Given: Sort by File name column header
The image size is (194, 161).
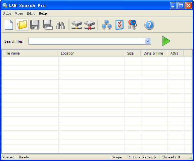Looking at the screenshot, I should 30,53.
